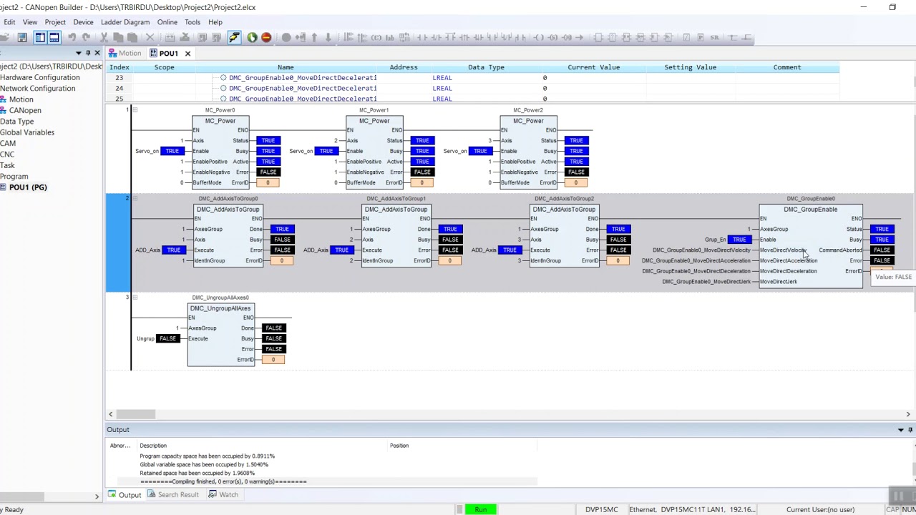
Task: Click the green Run PLC icon
Action: pos(252,37)
